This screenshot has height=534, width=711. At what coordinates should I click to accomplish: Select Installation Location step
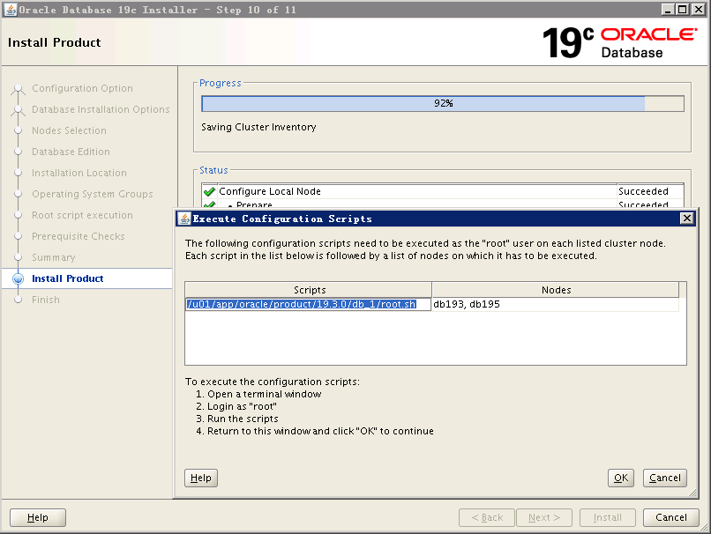pos(79,173)
